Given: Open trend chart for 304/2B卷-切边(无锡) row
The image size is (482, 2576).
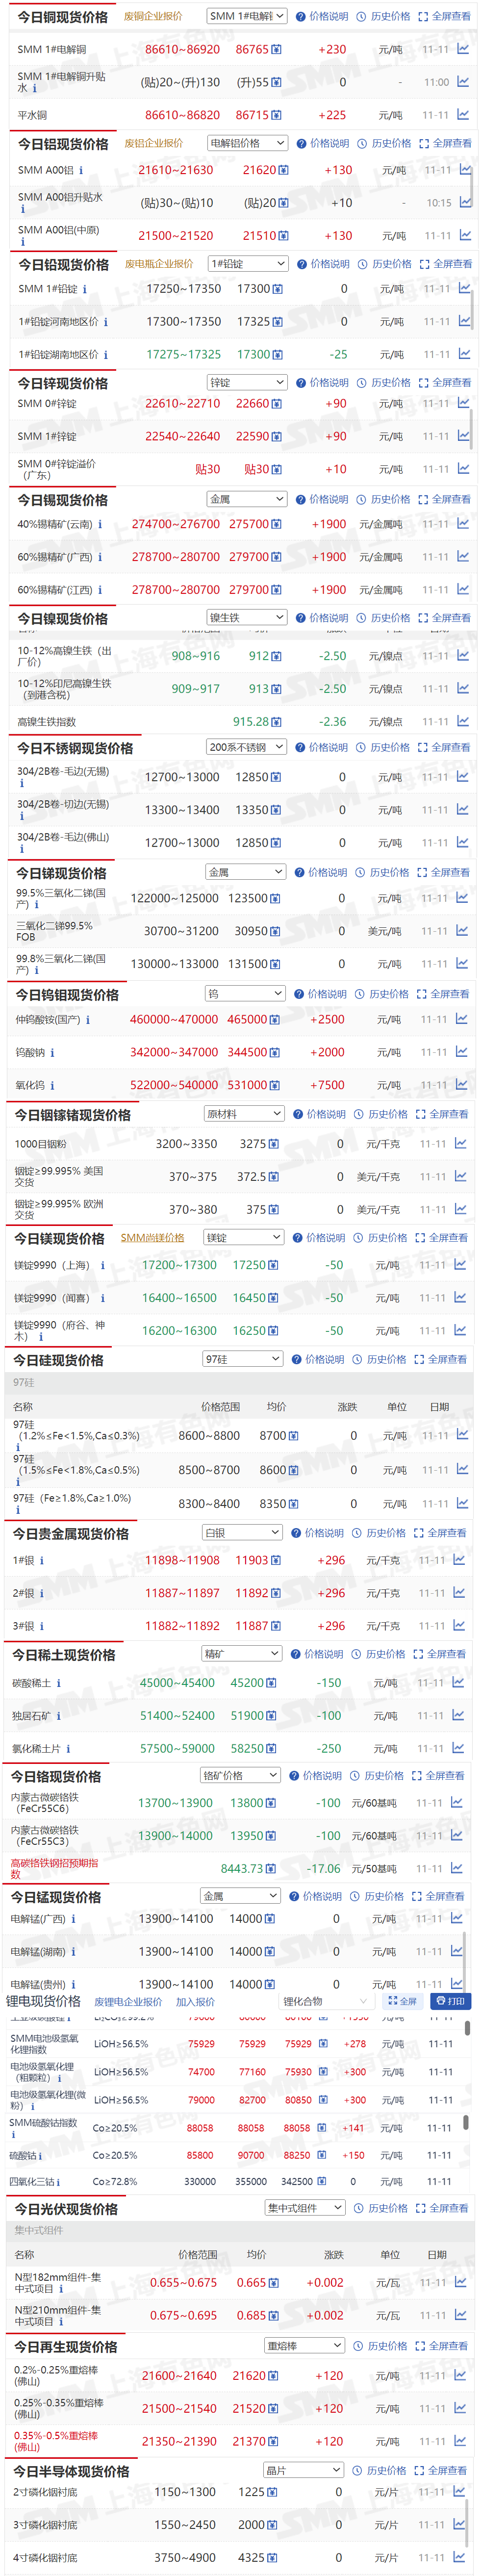Looking at the screenshot, I should tap(463, 809).
